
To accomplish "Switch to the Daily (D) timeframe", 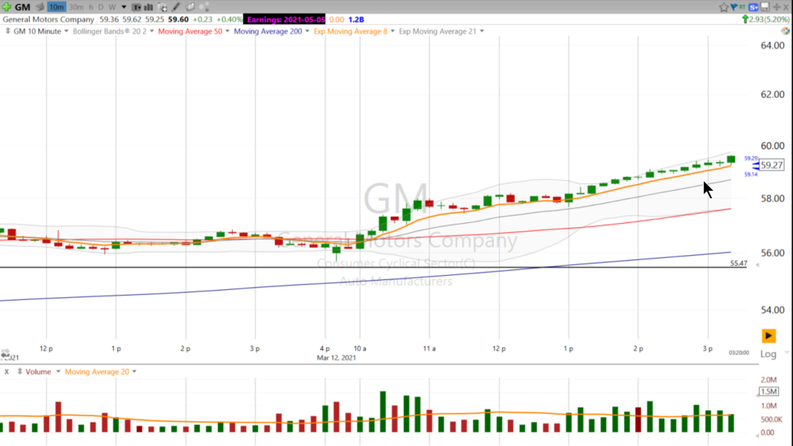I will pos(101,7).
